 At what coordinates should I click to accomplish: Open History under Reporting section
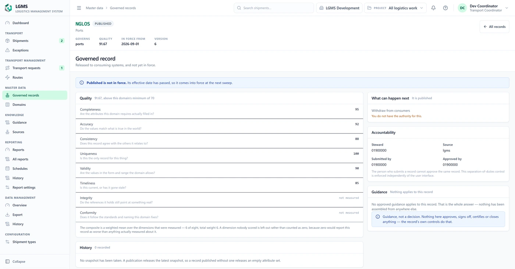[35, 178]
